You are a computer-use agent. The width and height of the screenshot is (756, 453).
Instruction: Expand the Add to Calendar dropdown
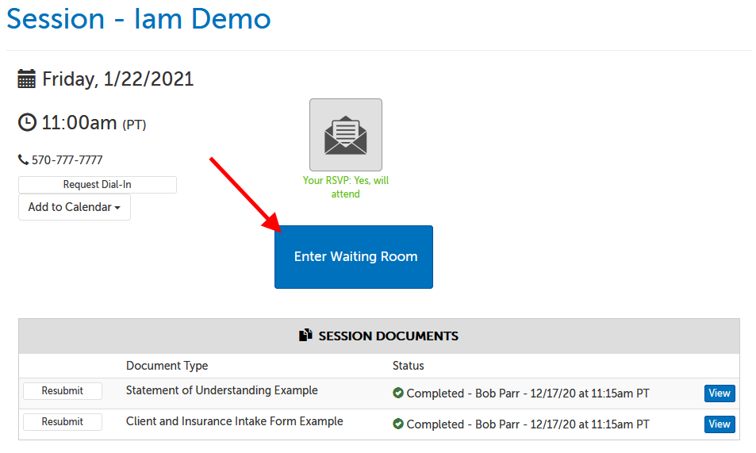click(x=75, y=207)
